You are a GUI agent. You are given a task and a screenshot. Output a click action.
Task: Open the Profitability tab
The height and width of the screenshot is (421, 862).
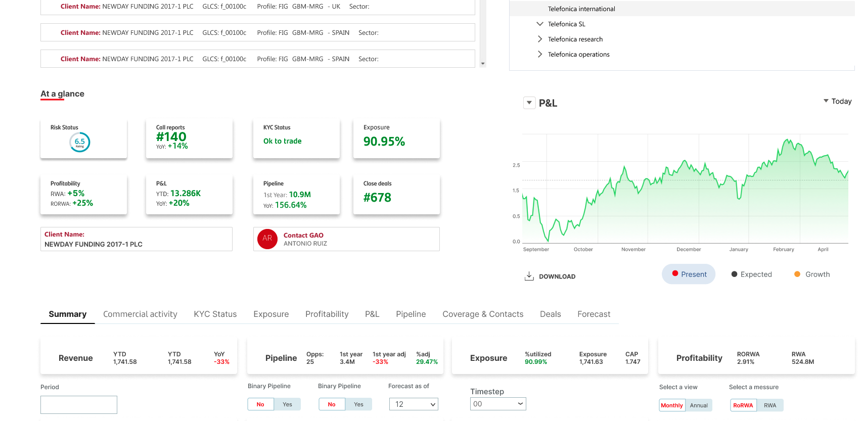click(x=327, y=314)
